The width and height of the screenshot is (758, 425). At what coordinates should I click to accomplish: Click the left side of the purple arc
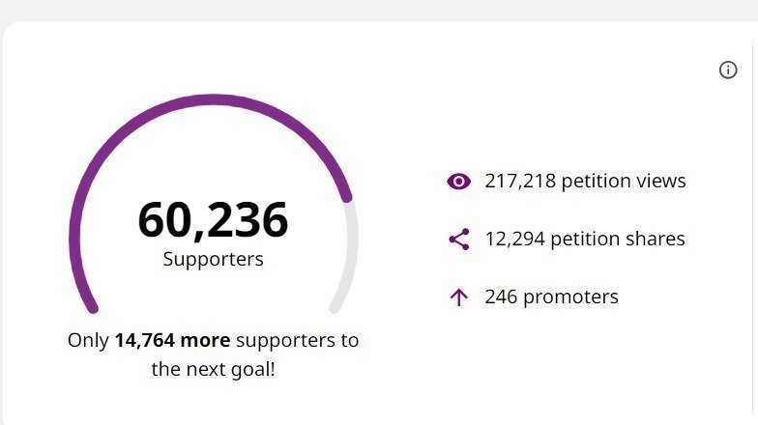[74, 232]
